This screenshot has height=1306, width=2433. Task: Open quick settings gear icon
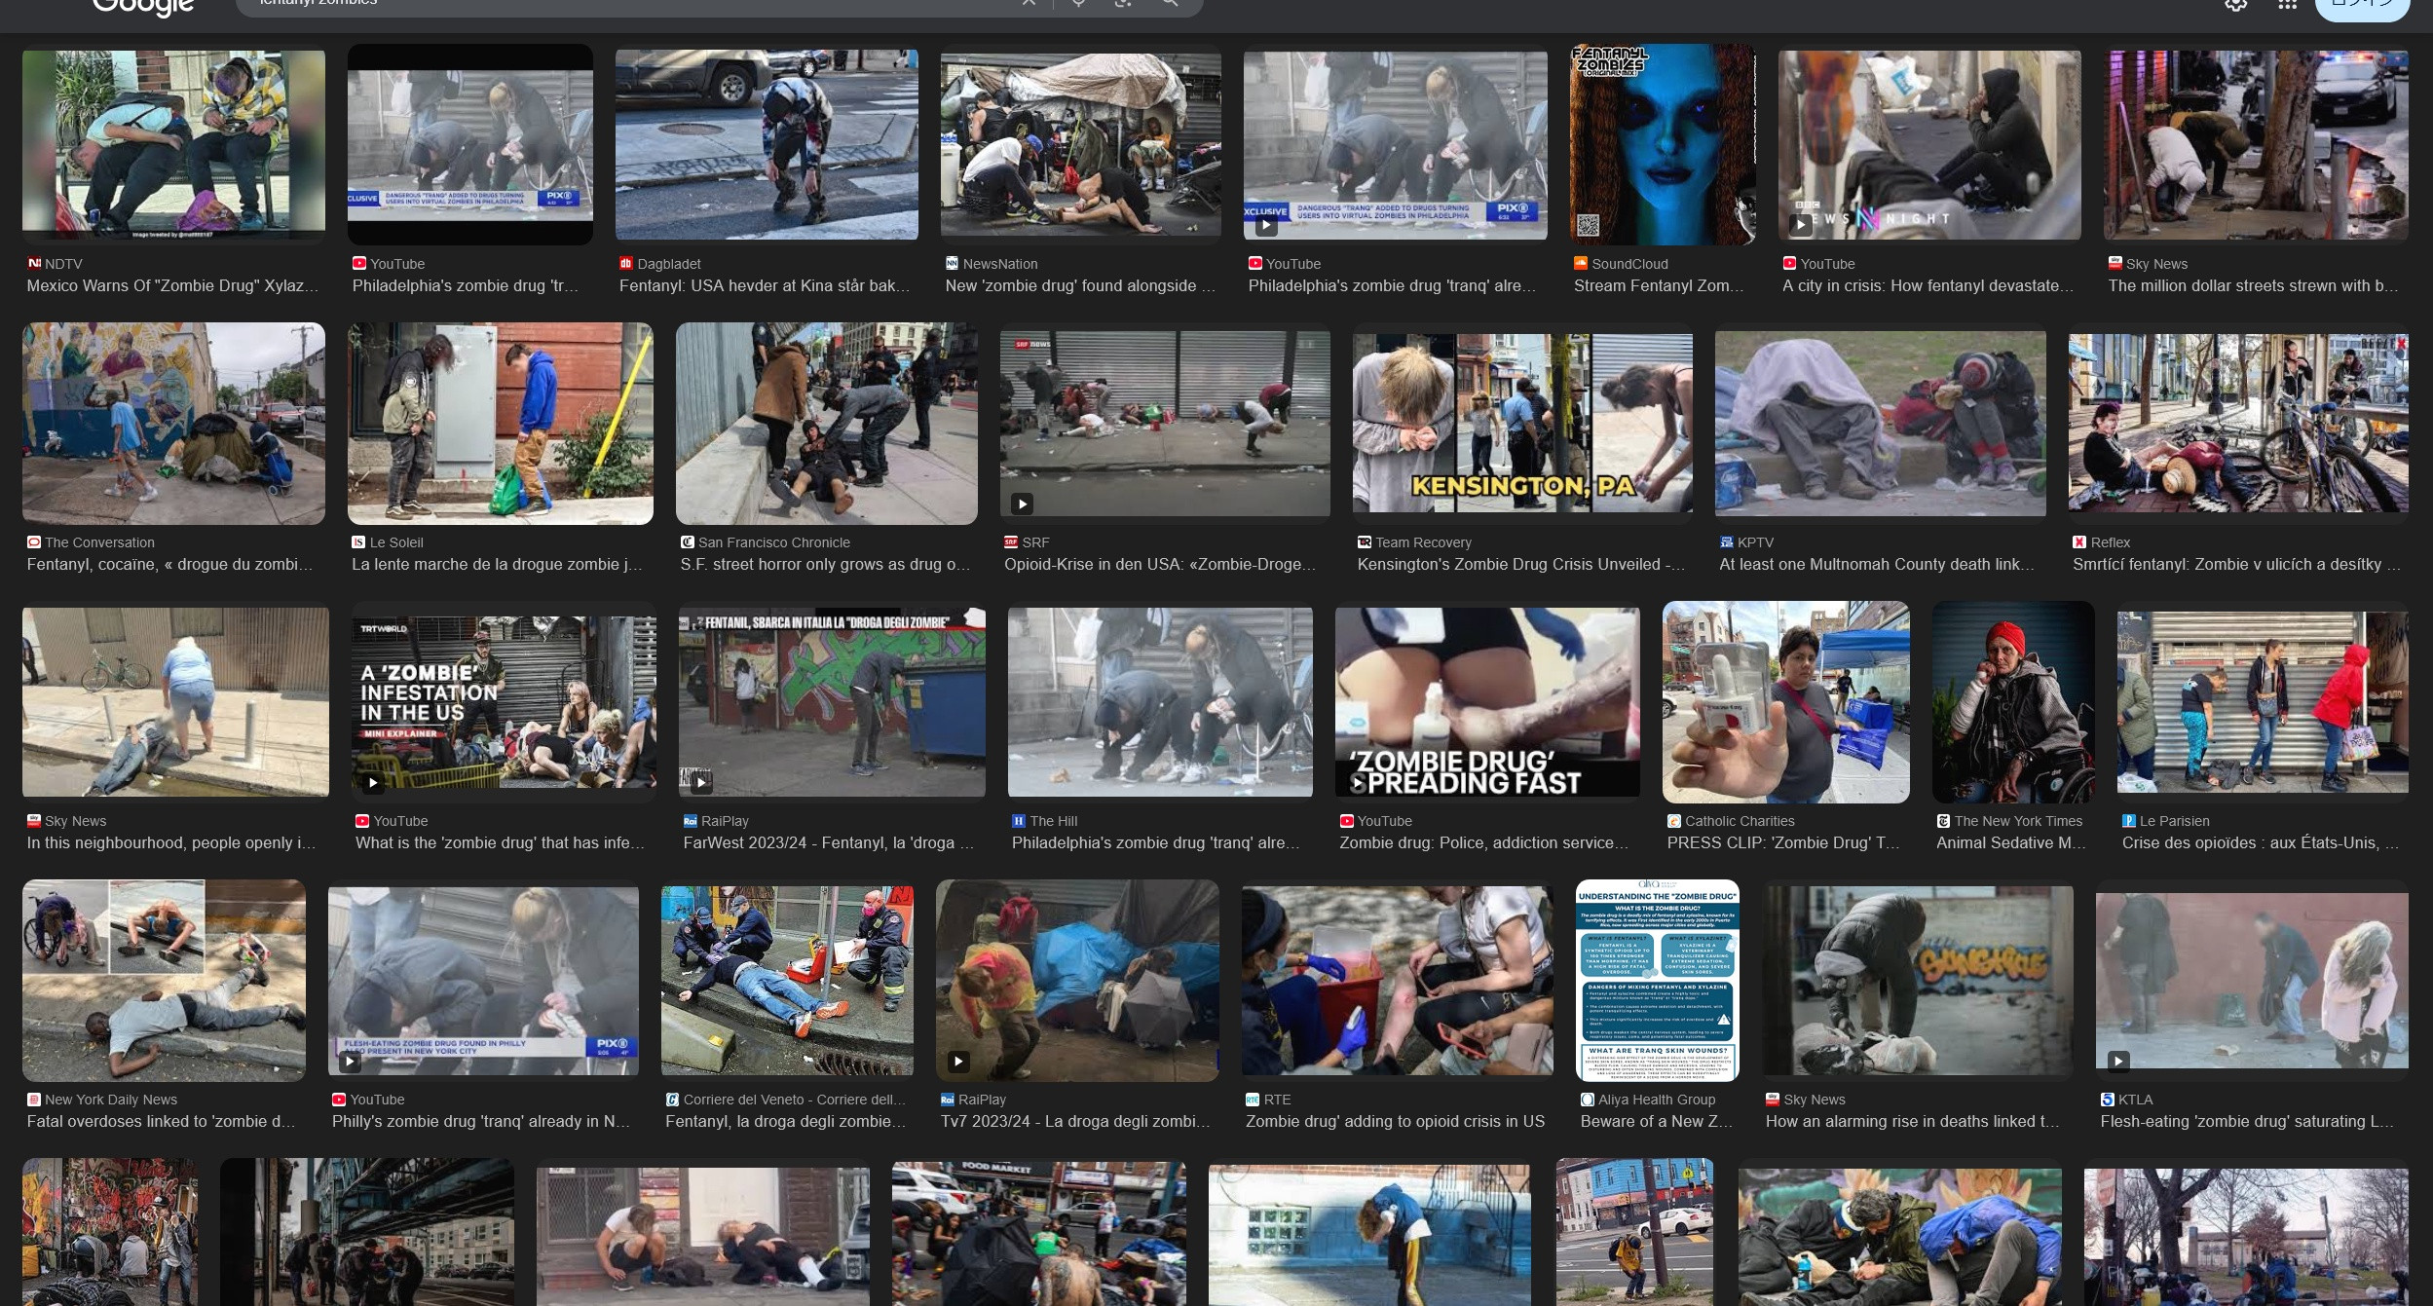pos(2235,4)
